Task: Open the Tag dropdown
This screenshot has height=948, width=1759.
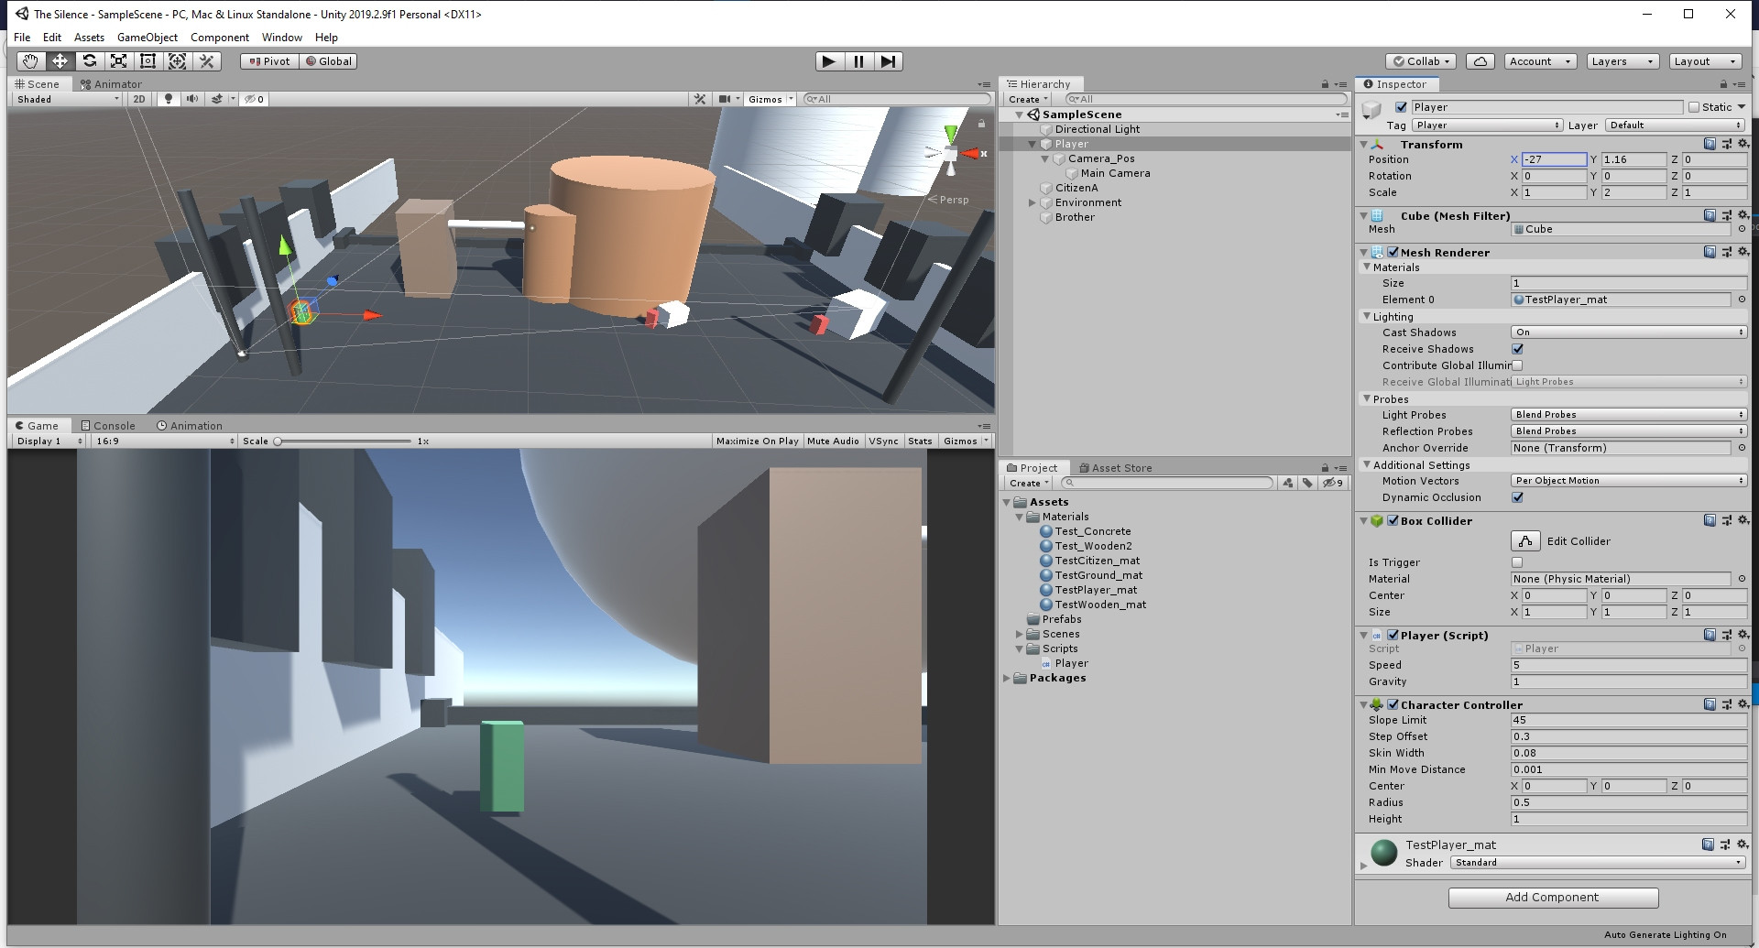Action: tap(1487, 125)
